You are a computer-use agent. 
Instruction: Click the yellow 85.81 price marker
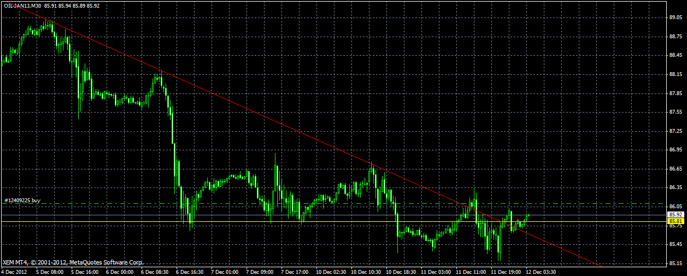676,221
